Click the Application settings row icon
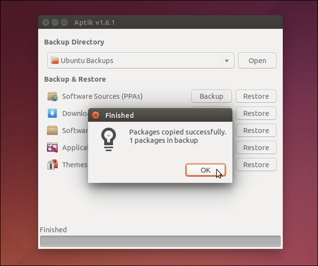Image resolution: width=318 pixels, height=266 pixels. 52,148
